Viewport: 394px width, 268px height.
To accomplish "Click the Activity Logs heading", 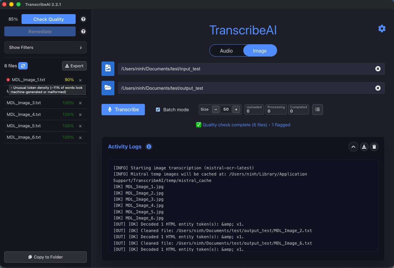I will pos(125,147).
